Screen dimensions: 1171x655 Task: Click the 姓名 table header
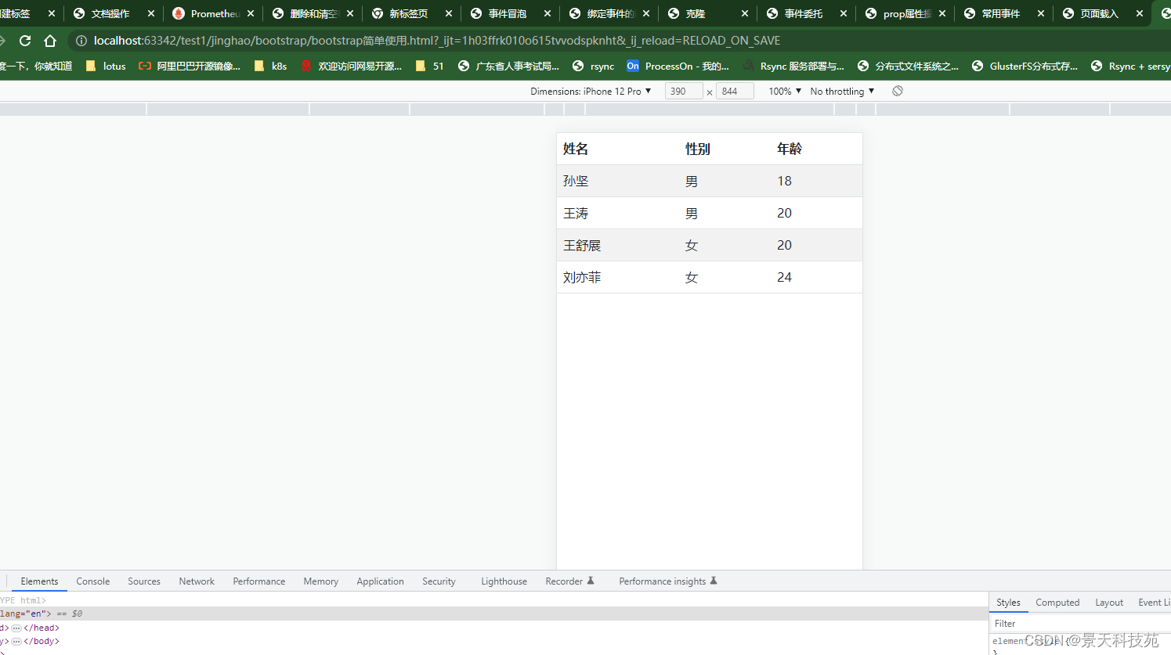pyautogui.click(x=576, y=149)
